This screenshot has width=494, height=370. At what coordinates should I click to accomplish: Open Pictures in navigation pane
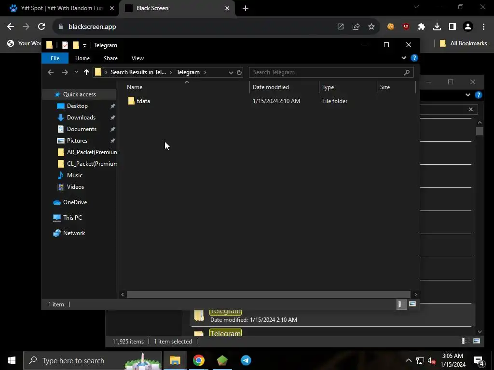pyautogui.click(x=77, y=141)
